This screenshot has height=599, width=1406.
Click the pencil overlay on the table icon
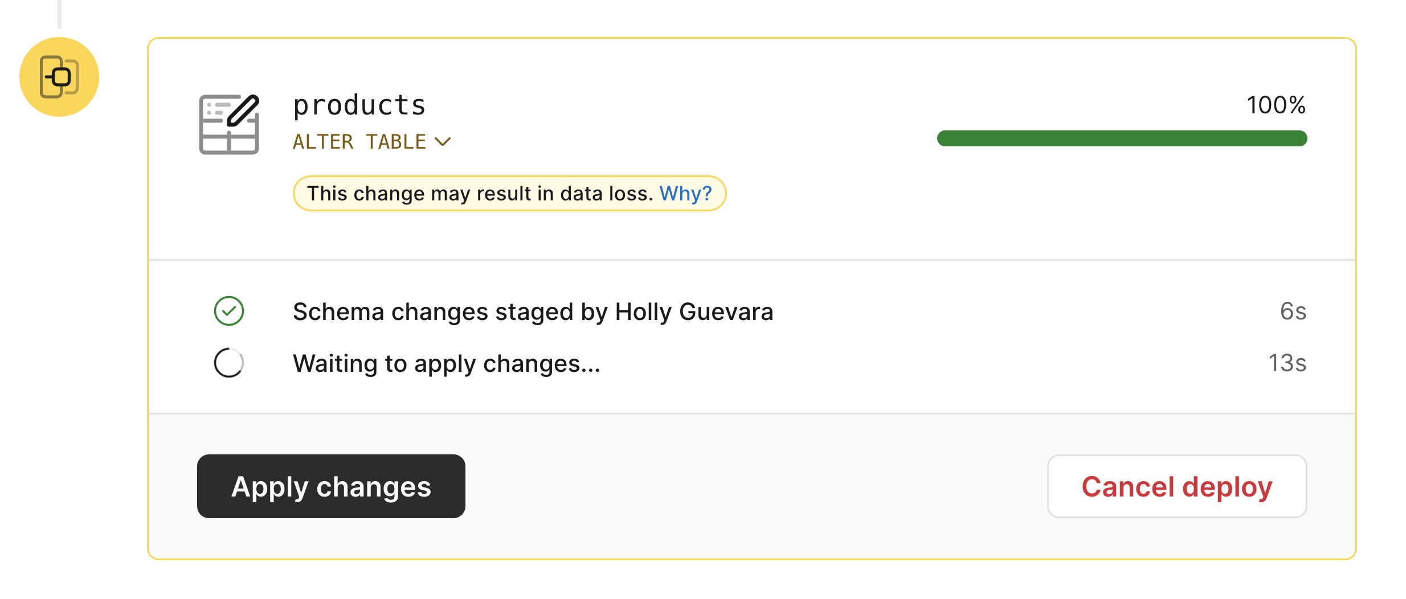[244, 110]
